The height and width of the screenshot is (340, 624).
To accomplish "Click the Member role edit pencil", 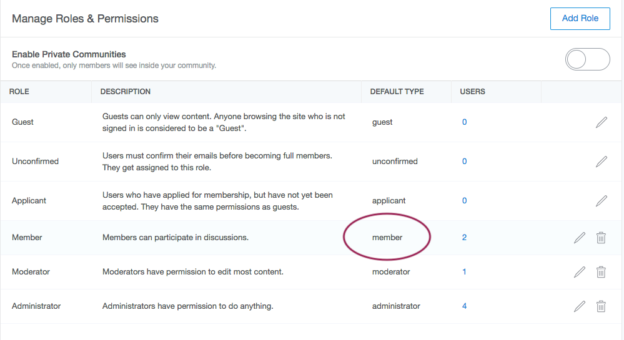I will pos(580,238).
